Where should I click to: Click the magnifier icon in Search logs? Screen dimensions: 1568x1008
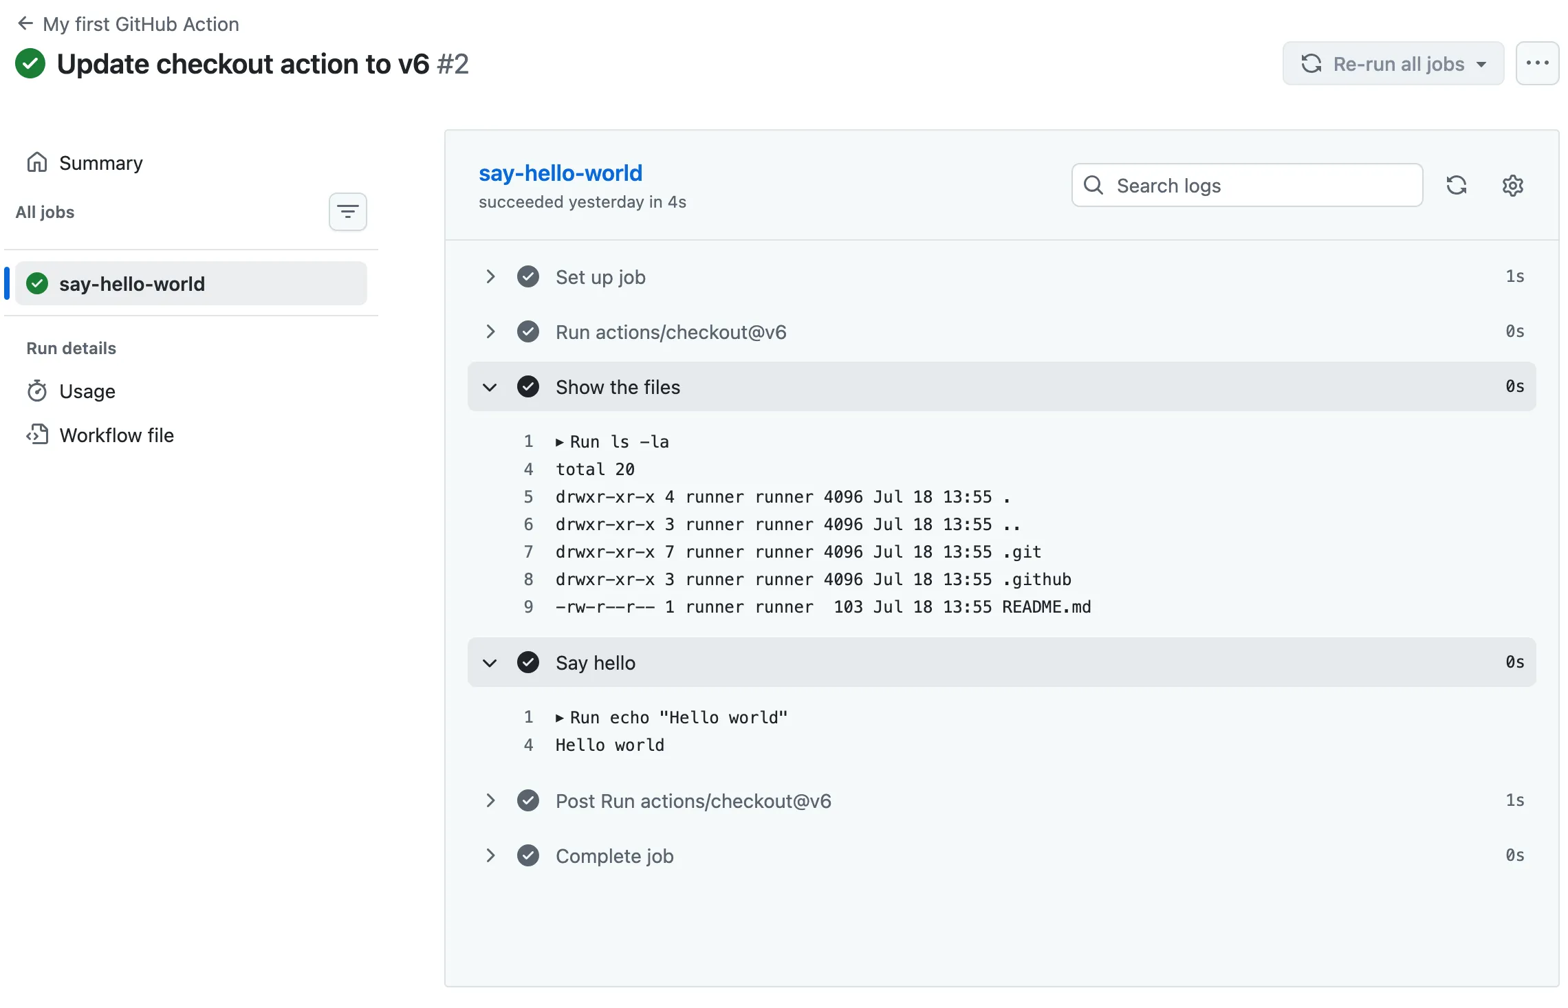point(1093,185)
